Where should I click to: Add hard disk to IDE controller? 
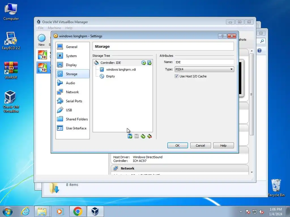tap(150, 63)
